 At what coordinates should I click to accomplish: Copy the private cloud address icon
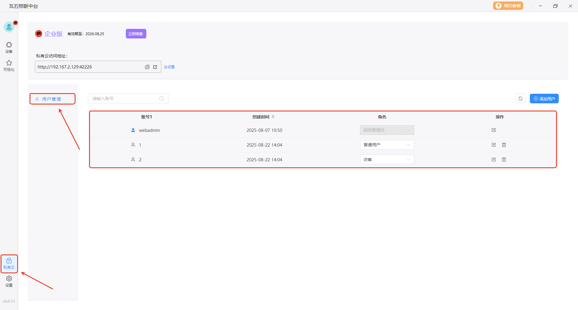tap(147, 67)
